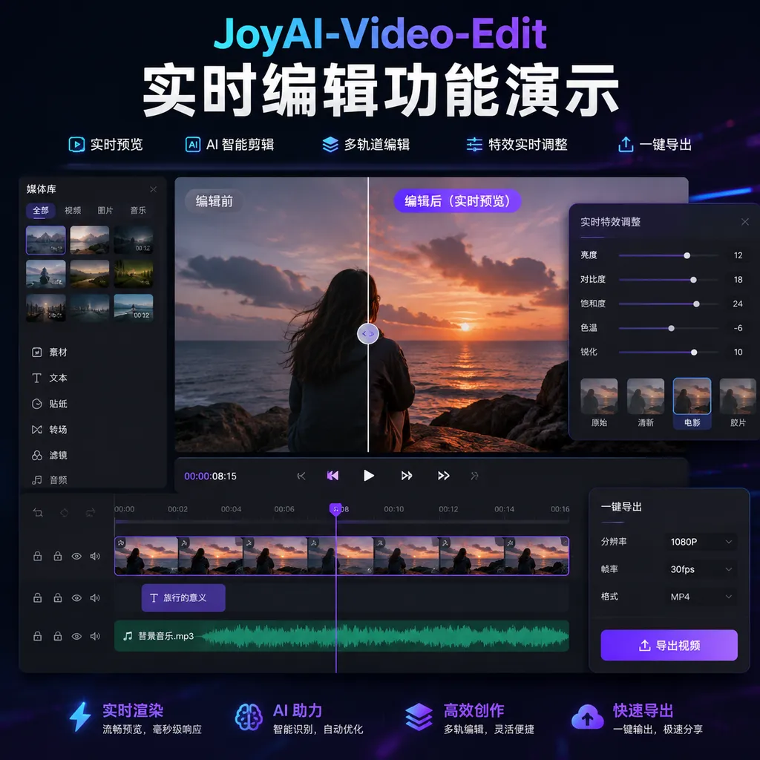Click the undo icon in the timeline toolbar

[64, 512]
